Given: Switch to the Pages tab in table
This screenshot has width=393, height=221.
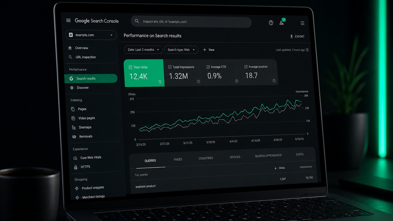Looking at the screenshot, I should (178, 159).
